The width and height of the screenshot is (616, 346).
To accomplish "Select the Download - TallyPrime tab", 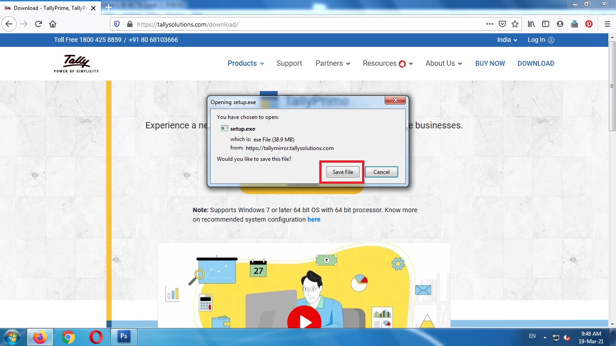I will (x=50, y=8).
